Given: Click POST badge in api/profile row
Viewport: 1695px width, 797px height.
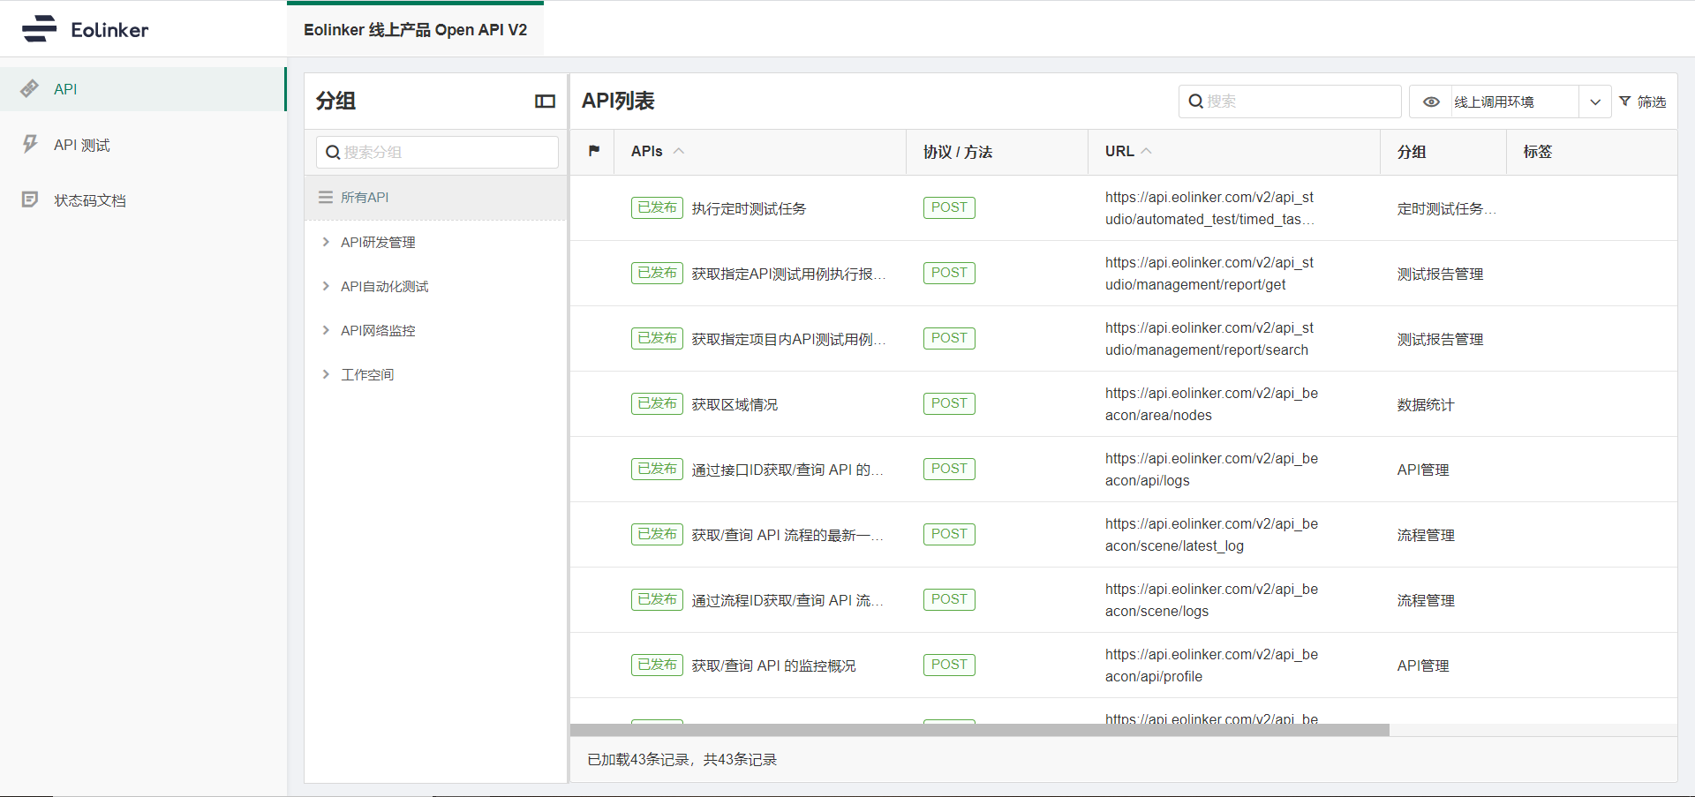Looking at the screenshot, I should click(949, 665).
